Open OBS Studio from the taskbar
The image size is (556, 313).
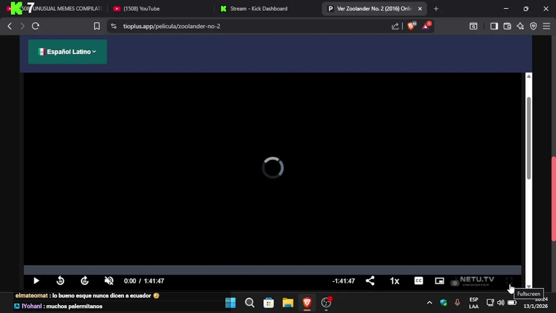326,303
